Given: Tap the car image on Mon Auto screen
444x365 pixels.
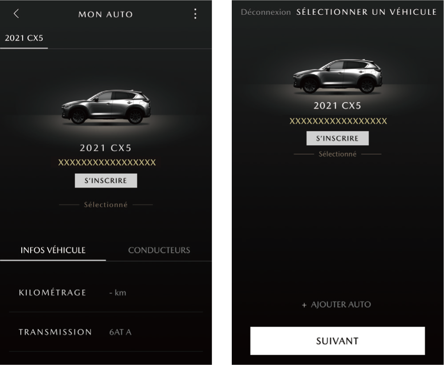Looking at the screenshot, I should coord(106,107).
